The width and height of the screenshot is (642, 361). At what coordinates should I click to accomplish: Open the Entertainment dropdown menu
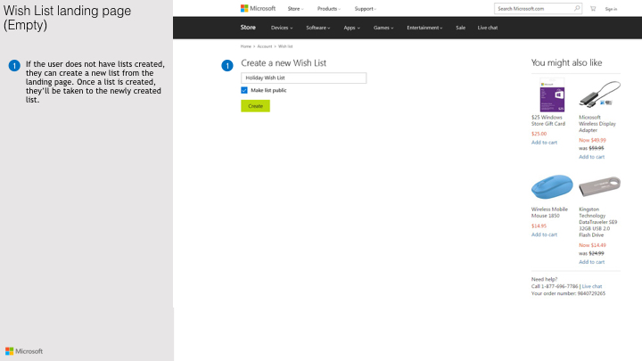[x=424, y=28]
